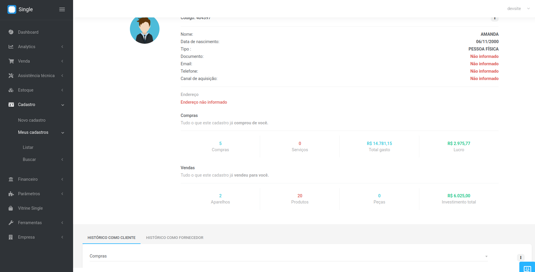Expand the Financeiro submenu chevron

pyautogui.click(x=62, y=179)
